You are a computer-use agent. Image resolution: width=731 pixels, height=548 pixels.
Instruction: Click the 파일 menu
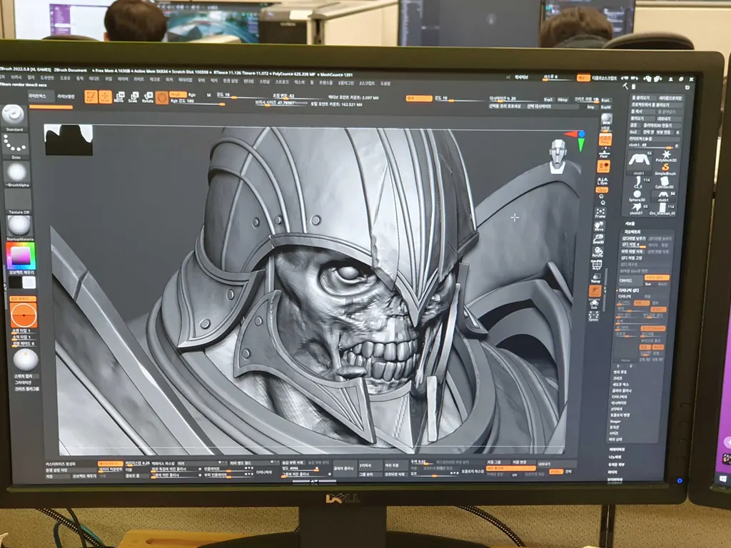pyautogui.click(x=108, y=79)
